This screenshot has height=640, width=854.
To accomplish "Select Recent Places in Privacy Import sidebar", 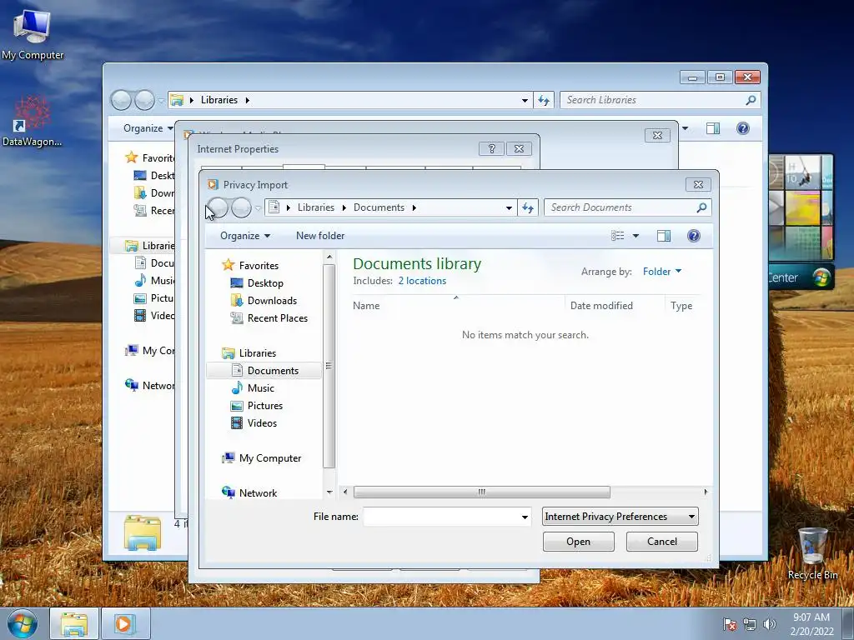I will click(277, 317).
